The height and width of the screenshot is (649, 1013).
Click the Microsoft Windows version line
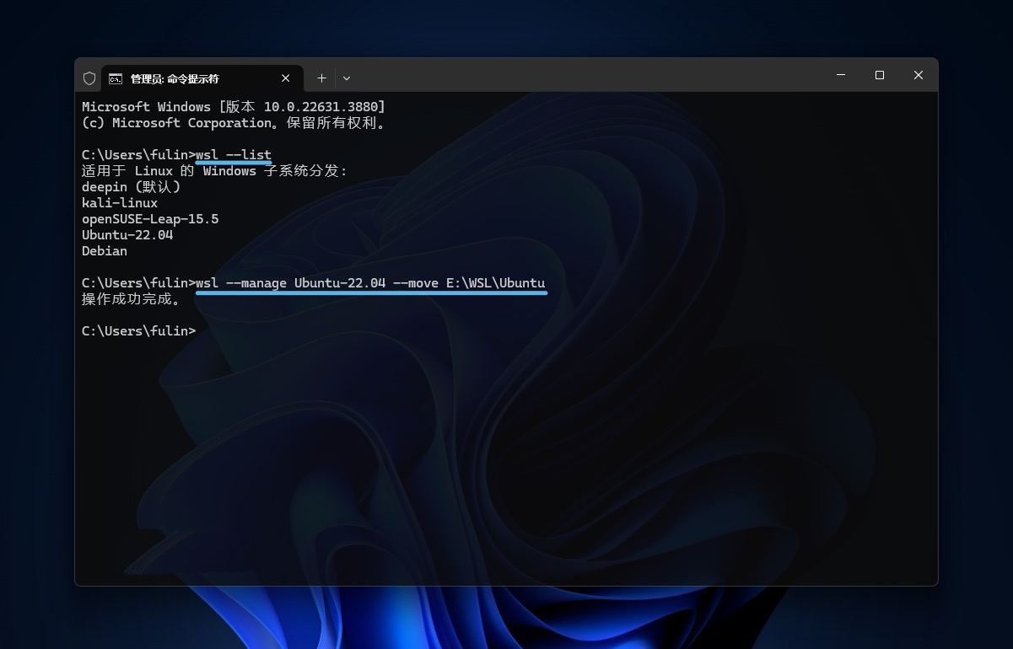[233, 107]
